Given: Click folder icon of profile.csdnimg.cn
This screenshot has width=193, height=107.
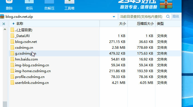Looking at the screenshot, I should 12,77.
